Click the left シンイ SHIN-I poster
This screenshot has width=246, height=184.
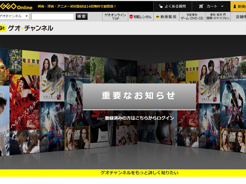pos(52,77)
